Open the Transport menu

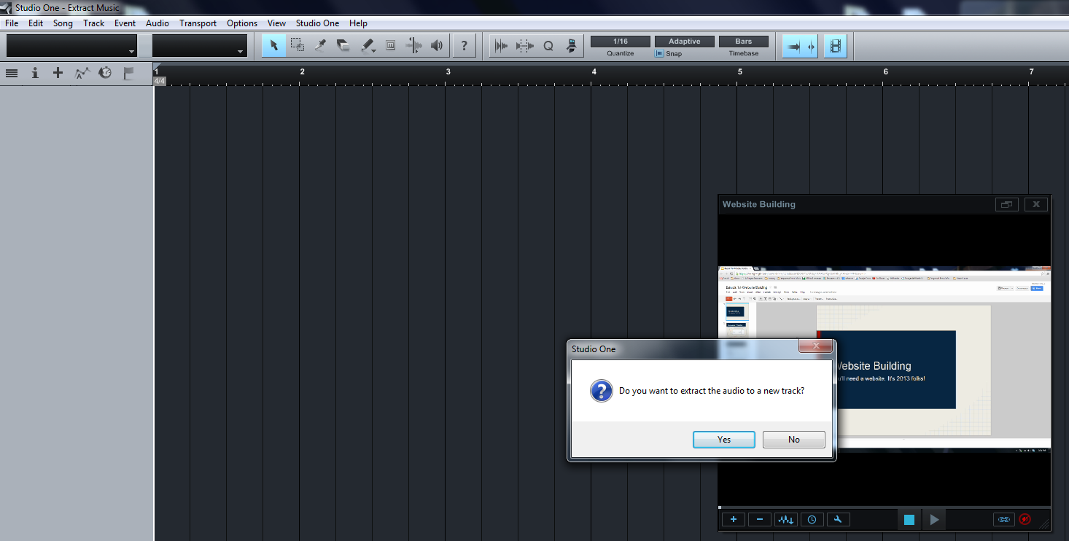coord(198,23)
